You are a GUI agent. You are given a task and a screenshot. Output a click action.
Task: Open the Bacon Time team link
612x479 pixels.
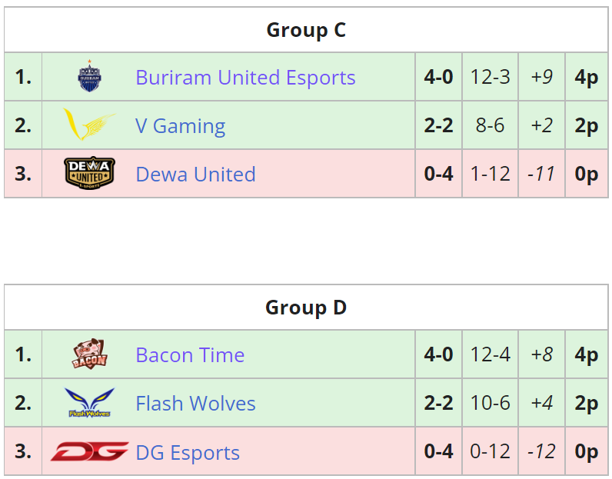tap(190, 355)
